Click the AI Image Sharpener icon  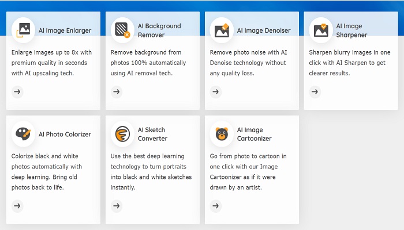pyautogui.click(x=321, y=30)
